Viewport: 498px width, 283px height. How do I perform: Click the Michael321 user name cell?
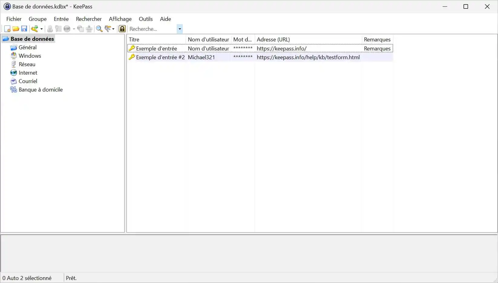(x=201, y=57)
